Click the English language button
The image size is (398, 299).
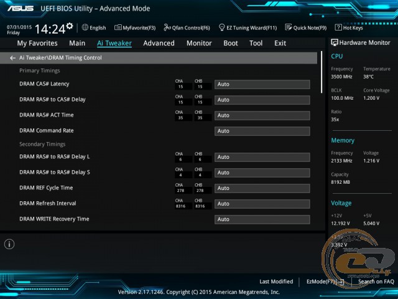click(98, 27)
